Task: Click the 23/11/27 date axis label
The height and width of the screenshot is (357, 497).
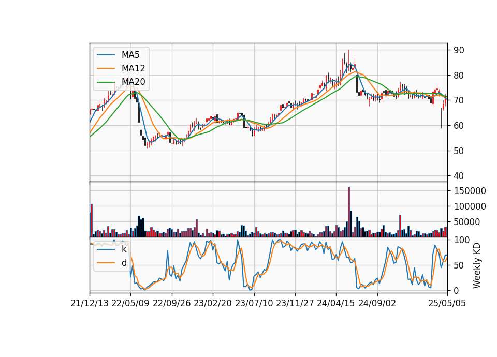Action: click(295, 303)
